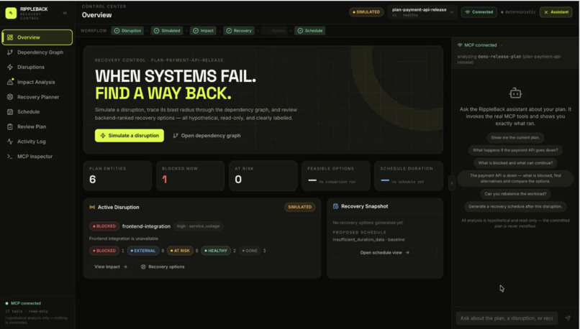Click the Simulated workflow step
Image resolution: width=580 pixels, height=329 pixels.
(x=167, y=31)
